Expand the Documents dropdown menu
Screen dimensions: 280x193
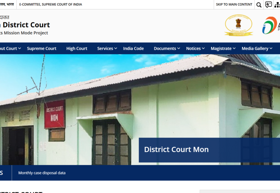click(x=167, y=49)
